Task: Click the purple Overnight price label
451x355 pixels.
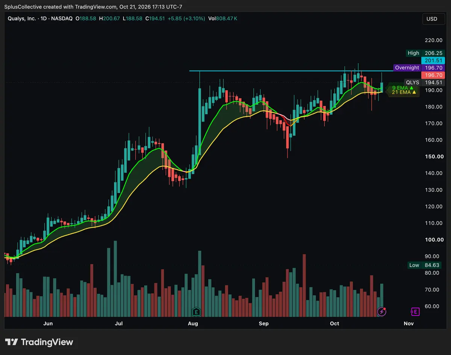Action: tap(407, 68)
